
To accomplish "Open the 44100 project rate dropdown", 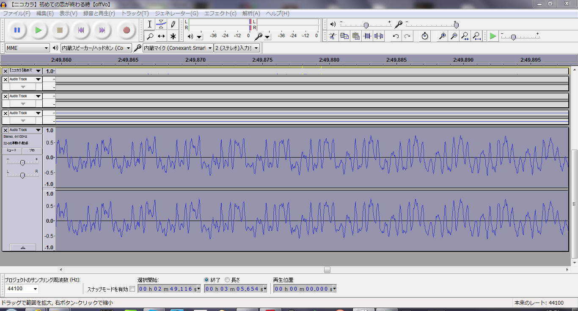I will coord(22,289).
